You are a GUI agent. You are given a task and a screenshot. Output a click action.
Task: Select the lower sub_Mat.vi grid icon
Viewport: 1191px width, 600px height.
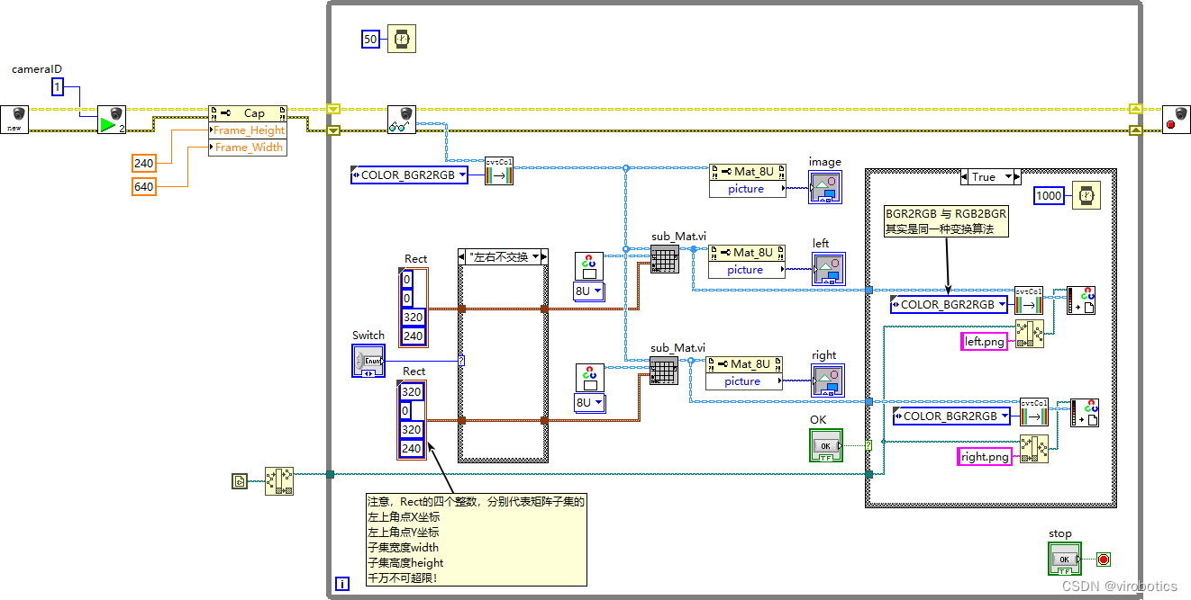[663, 371]
